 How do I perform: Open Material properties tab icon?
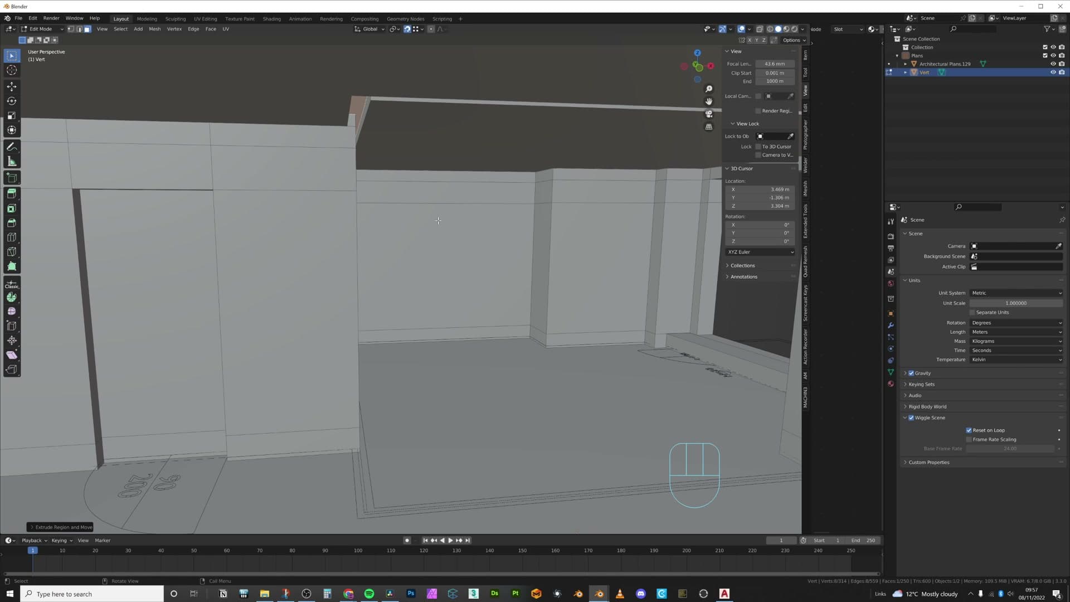click(891, 384)
